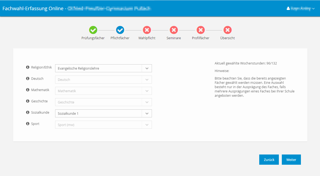Image resolution: width=320 pixels, height=176 pixels.
Task: Open the Sozialkunde 1 dropdown arrow
Action: (x=147, y=113)
